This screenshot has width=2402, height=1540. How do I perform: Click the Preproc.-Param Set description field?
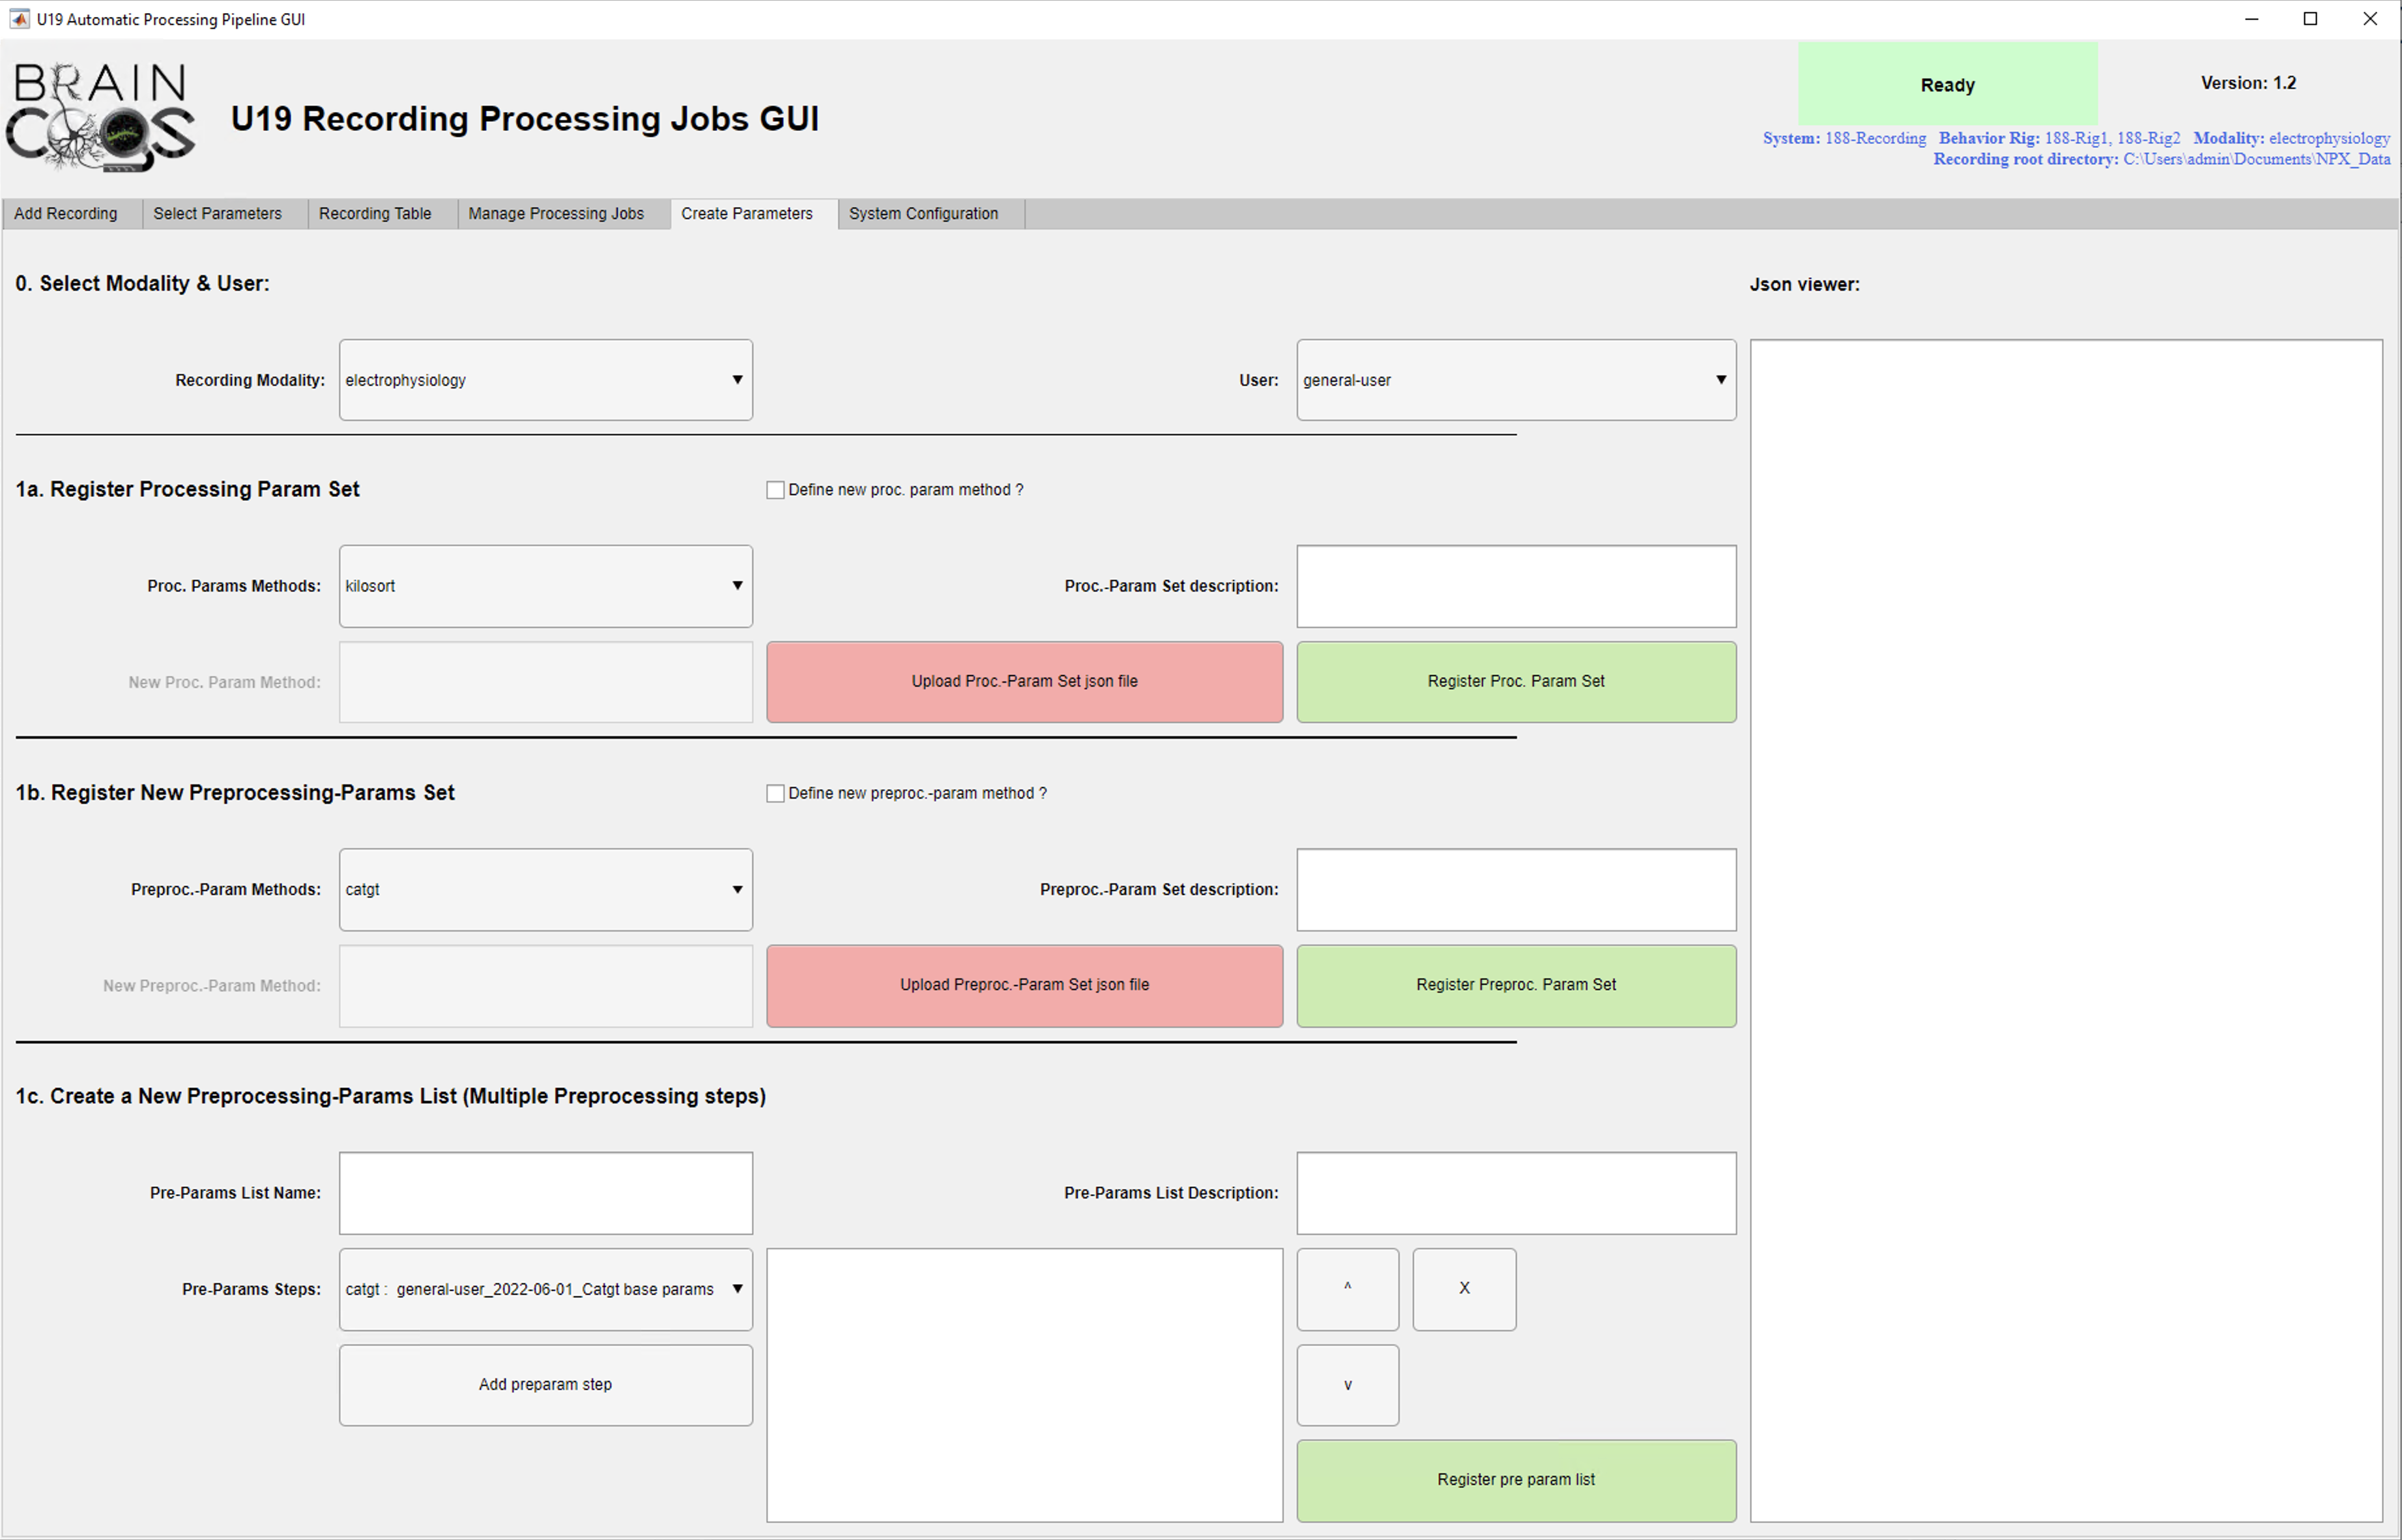(1516, 889)
